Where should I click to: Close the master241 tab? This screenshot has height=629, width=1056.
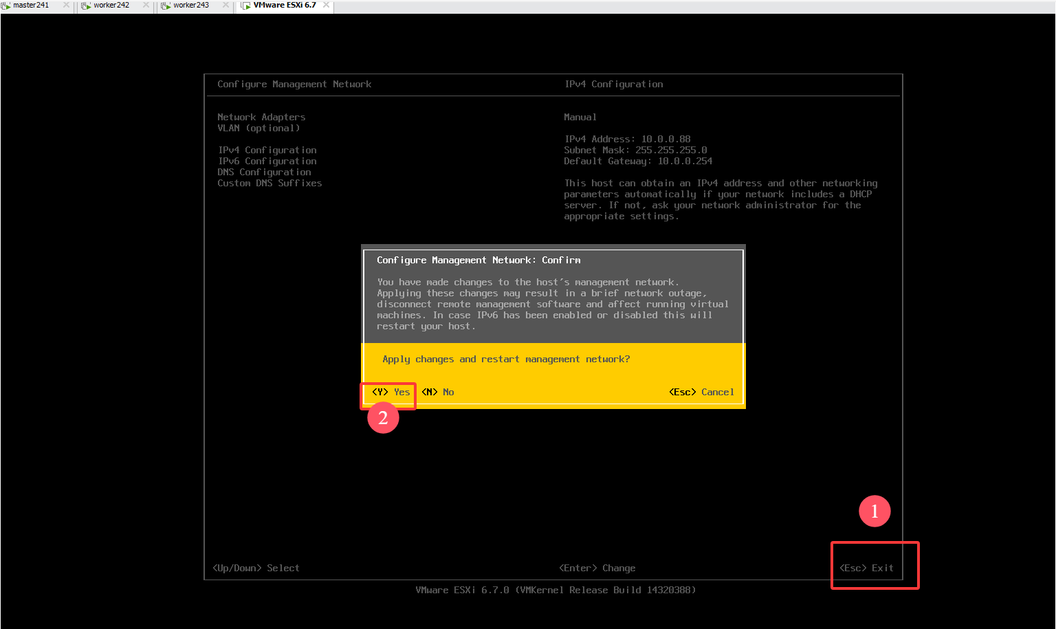click(x=66, y=5)
